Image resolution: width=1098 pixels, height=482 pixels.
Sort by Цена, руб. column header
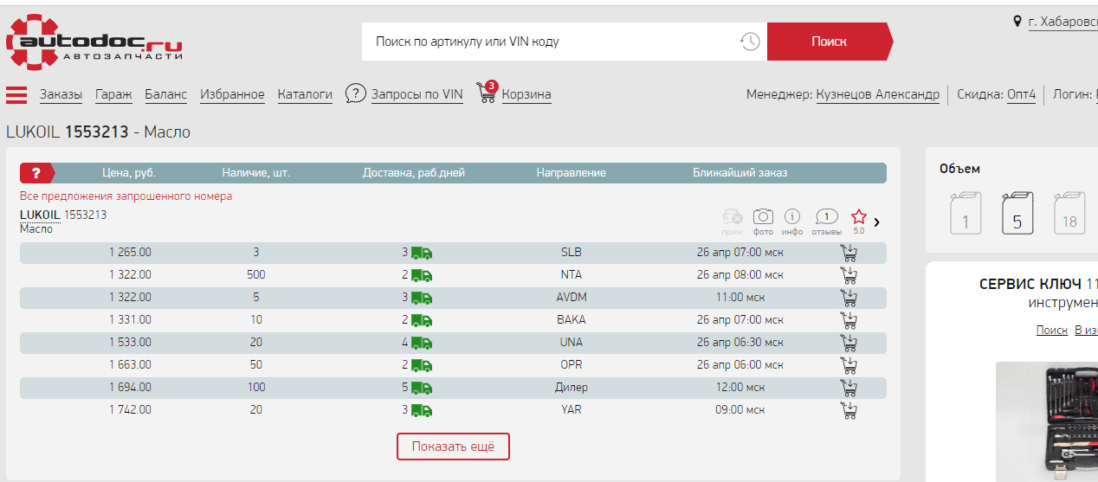tap(129, 173)
